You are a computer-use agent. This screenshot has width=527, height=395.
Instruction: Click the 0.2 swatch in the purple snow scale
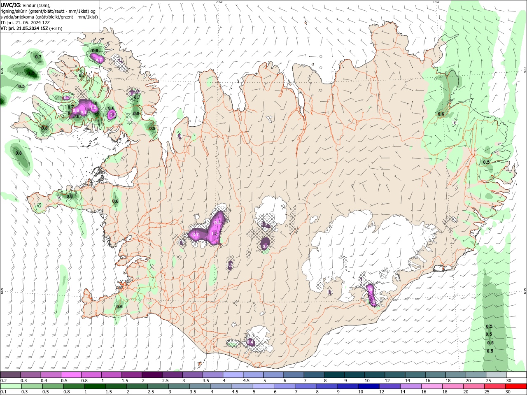(x=11, y=375)
